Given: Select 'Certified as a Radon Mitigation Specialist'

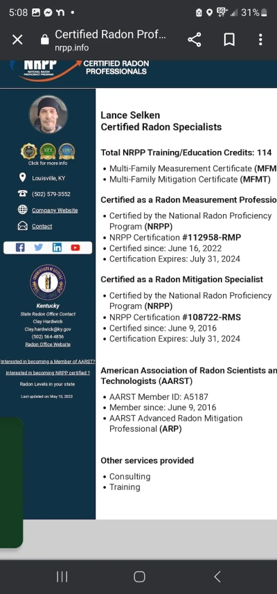Looking at the screenshot, I should click(x=181, y=279).
